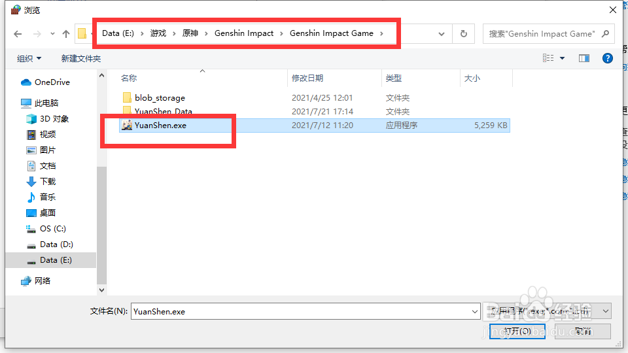Open address bar history dropdown
628x353 pixels.
(x=442, y=34)
